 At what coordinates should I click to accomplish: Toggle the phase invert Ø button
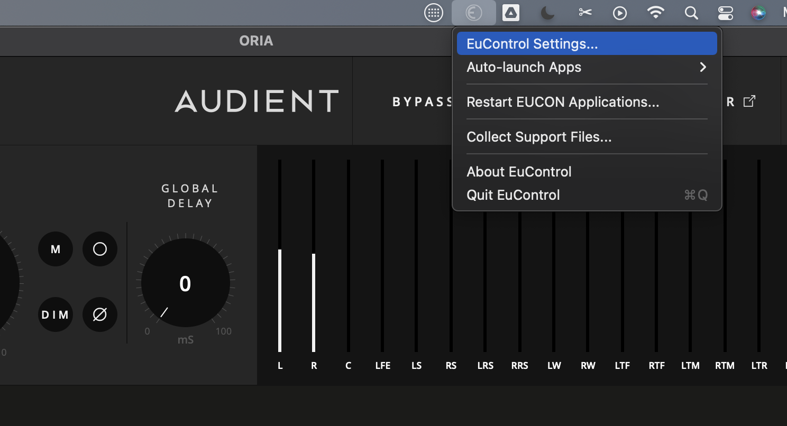tap(100, 314)
